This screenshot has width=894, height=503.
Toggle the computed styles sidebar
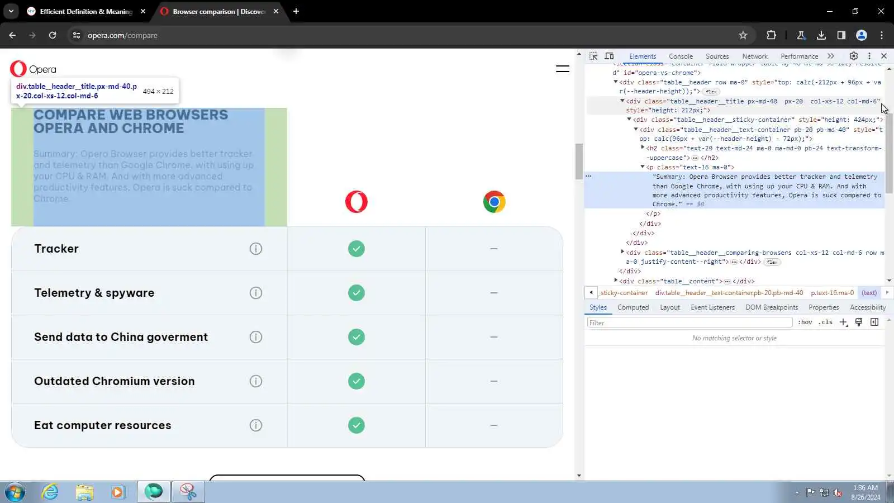click(874, 322)
